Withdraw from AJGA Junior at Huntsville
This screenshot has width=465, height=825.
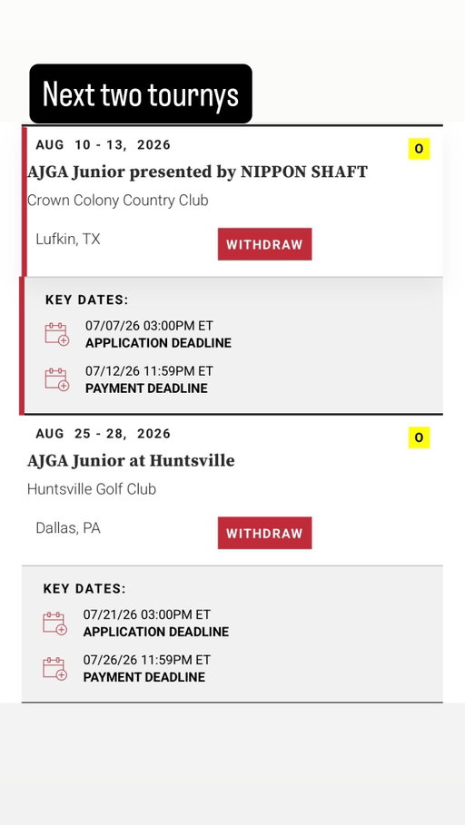[265, 533]
